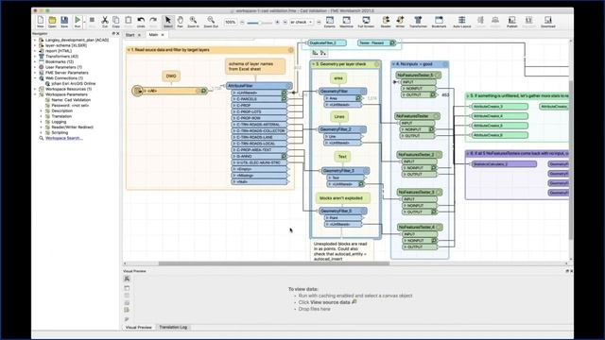
Task: Select FME Server Parameters item
Action: tap(67, 73)
